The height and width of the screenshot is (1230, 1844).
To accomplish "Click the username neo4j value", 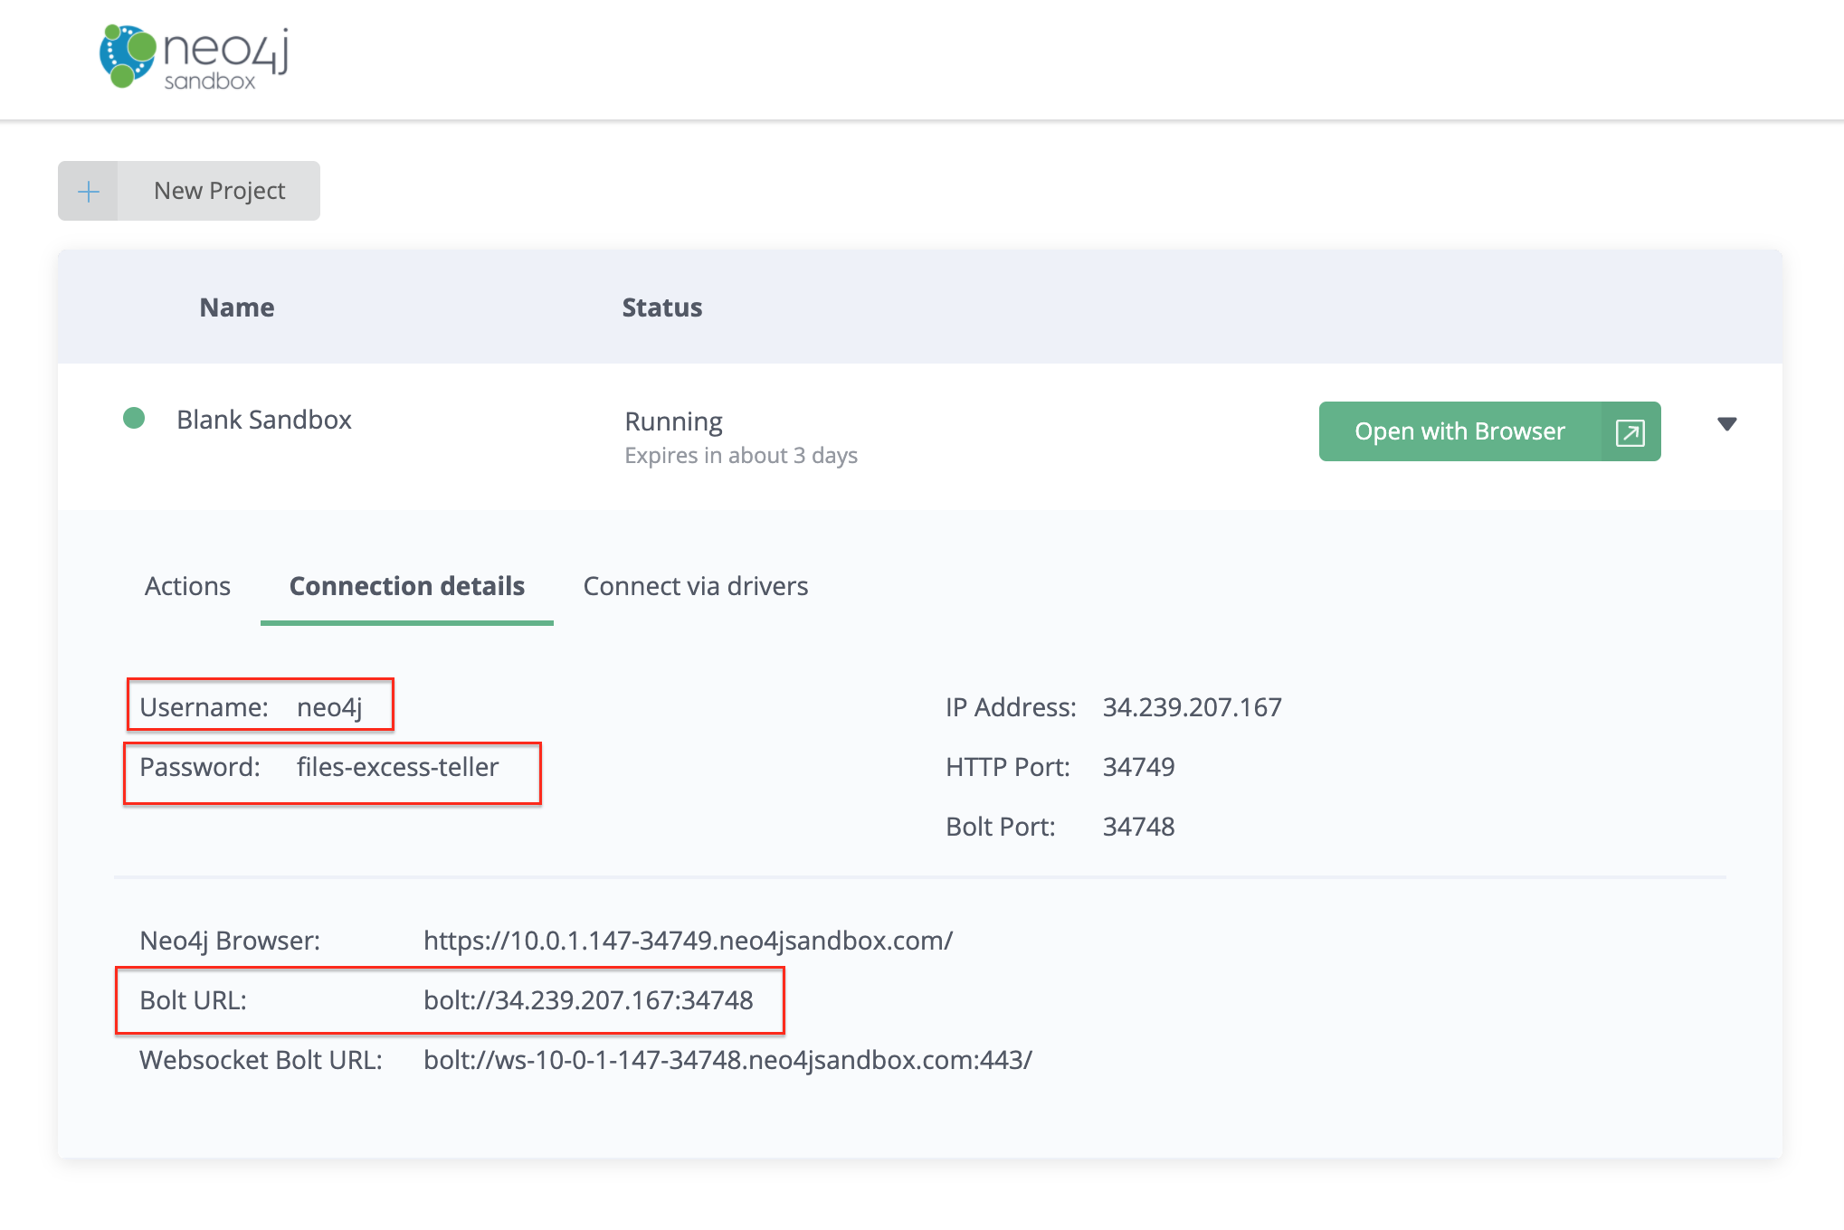I will pos(329,707).
